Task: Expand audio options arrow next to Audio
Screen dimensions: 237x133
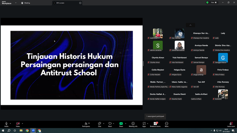Action: (x=10, y=123)
